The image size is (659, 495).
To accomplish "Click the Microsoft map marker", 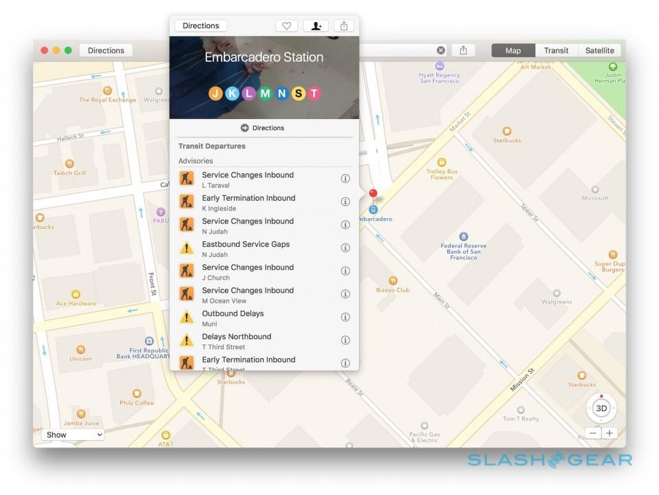I will pos(595,190).
